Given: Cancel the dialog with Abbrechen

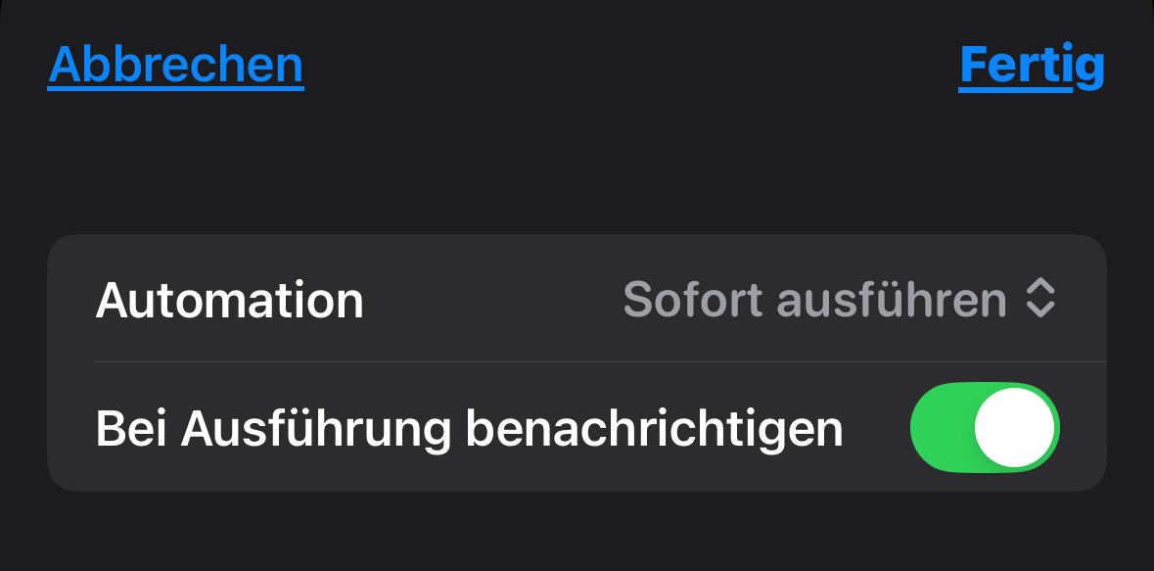Looking at the screenshot, I should (176, 65).
